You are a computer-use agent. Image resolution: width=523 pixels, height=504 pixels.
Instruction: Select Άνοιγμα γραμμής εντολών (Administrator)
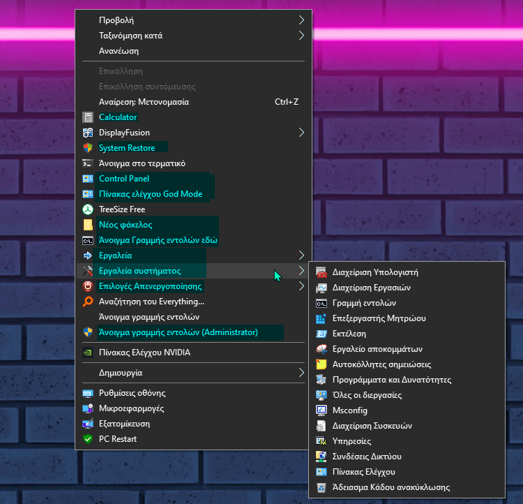click(193, 332)
